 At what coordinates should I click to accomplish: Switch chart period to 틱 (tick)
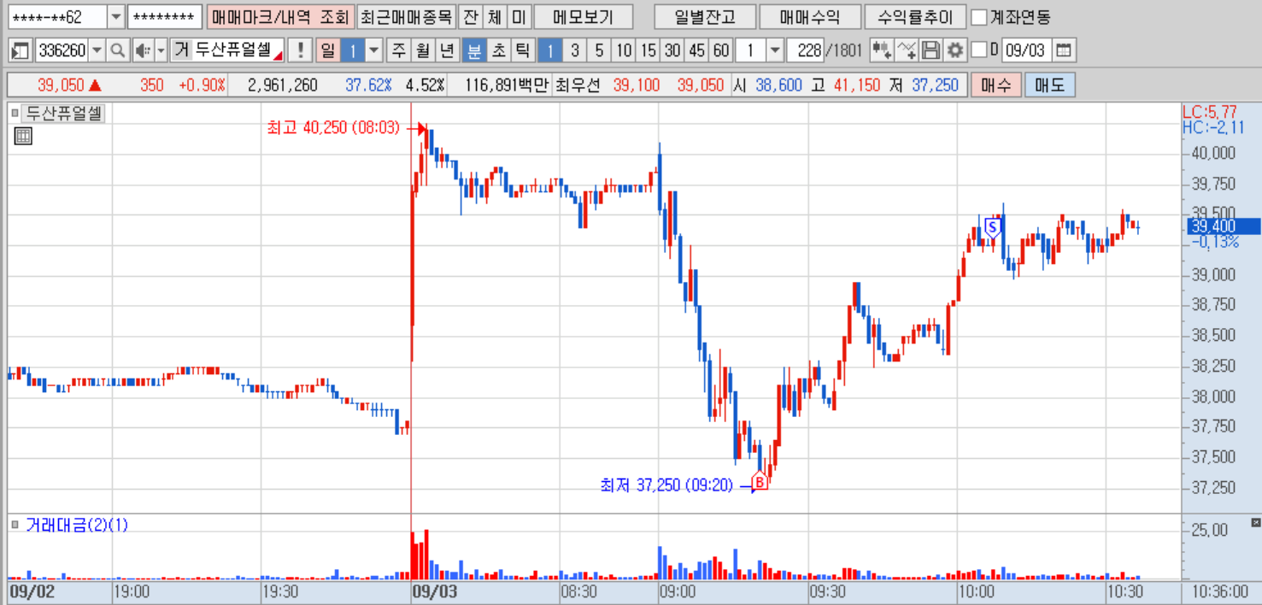[522, 50]
